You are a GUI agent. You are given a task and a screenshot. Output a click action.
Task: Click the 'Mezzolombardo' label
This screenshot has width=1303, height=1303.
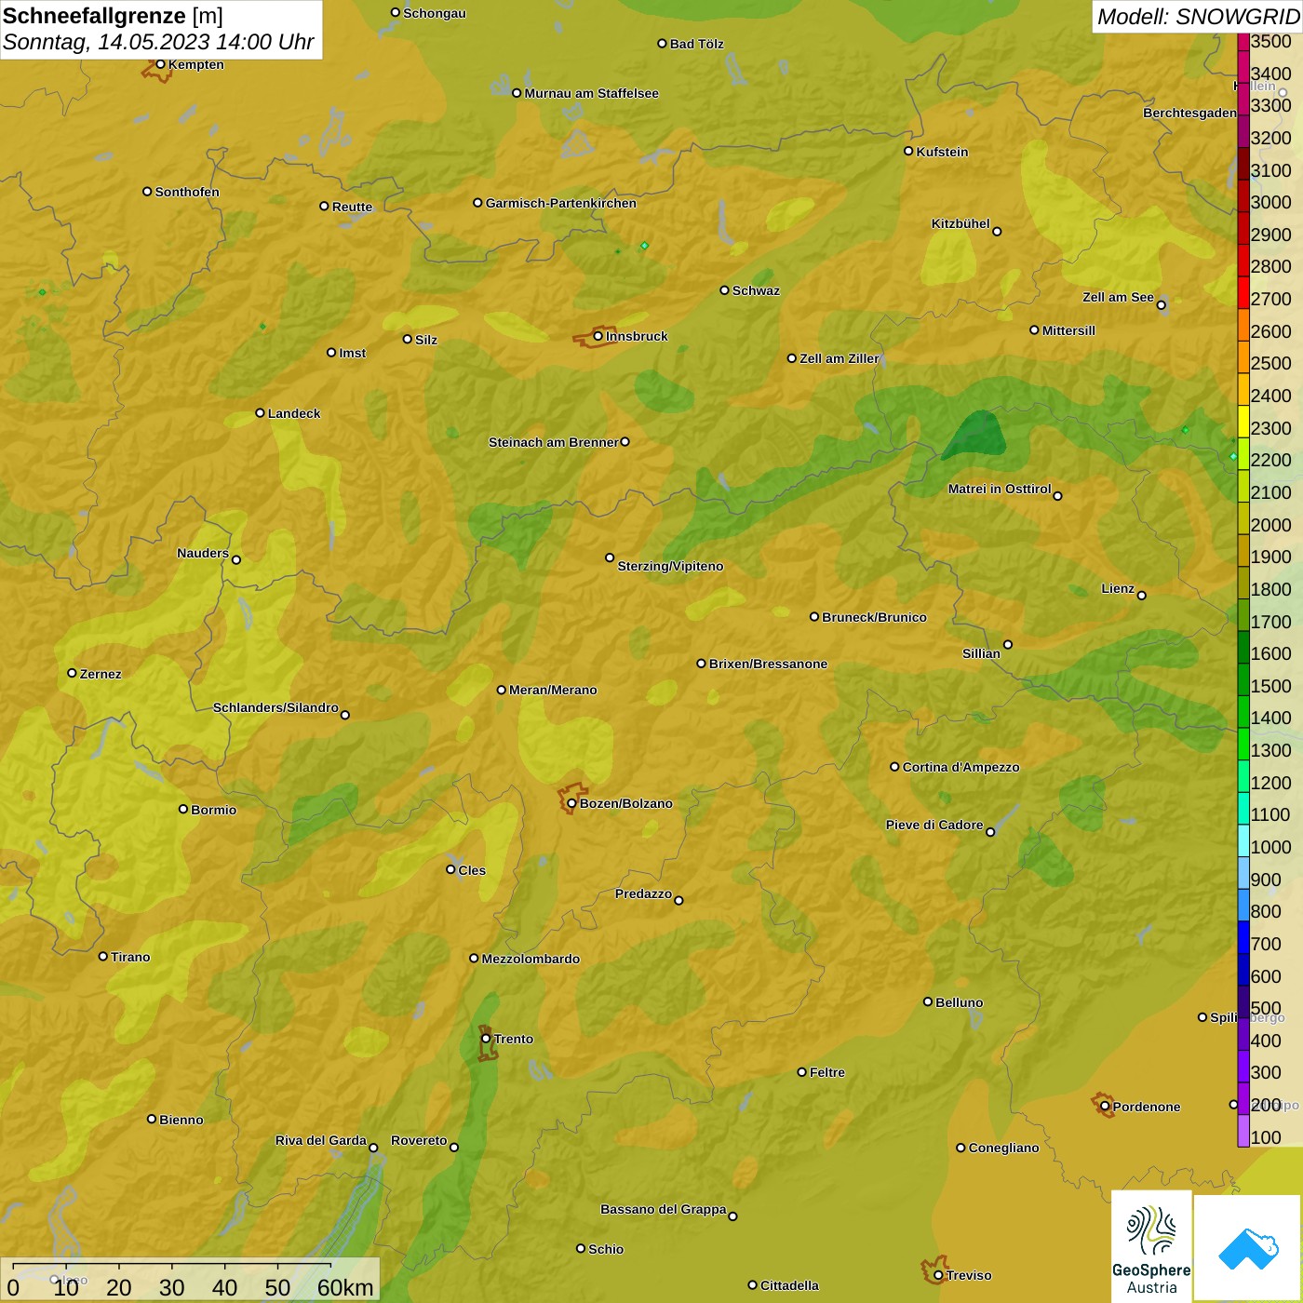coord(531,959)
